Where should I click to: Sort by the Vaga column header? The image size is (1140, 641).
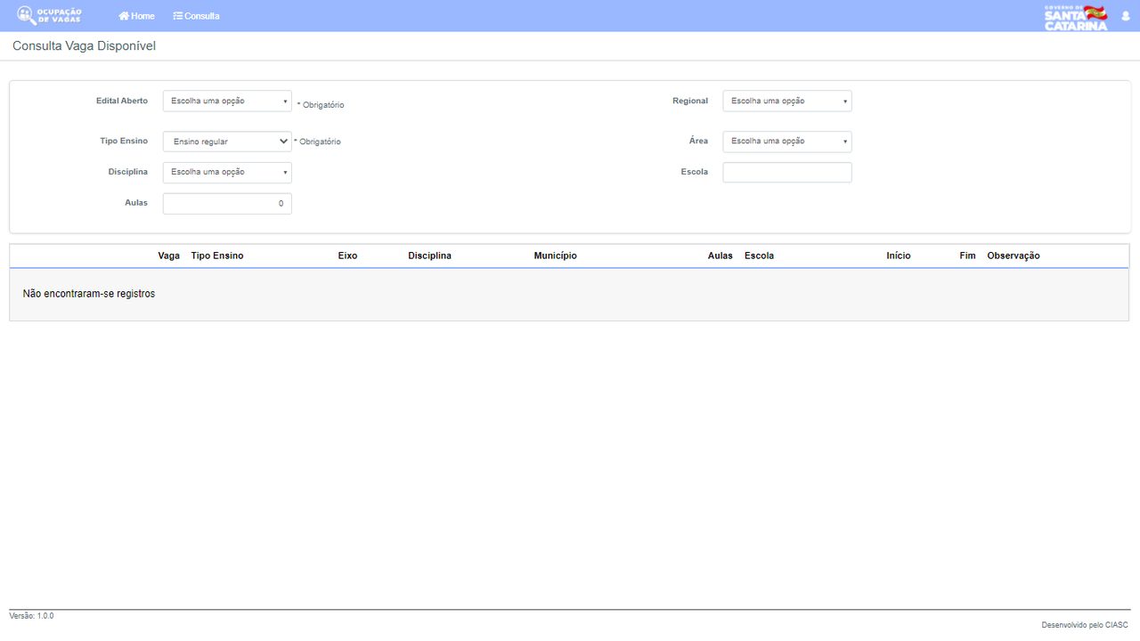(168, 256)
